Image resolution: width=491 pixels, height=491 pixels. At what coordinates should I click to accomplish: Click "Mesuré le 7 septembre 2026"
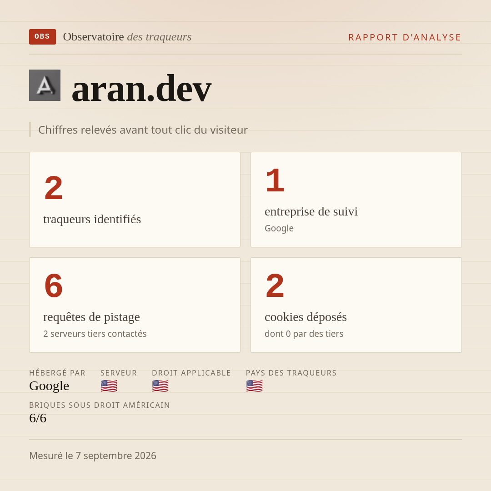point(93,456)
